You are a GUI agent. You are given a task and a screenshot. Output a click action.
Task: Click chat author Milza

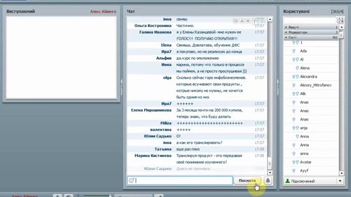(x=166, y=123)
